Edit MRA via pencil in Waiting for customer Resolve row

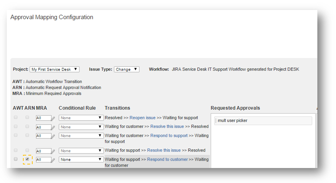click(x=53, y=127)
